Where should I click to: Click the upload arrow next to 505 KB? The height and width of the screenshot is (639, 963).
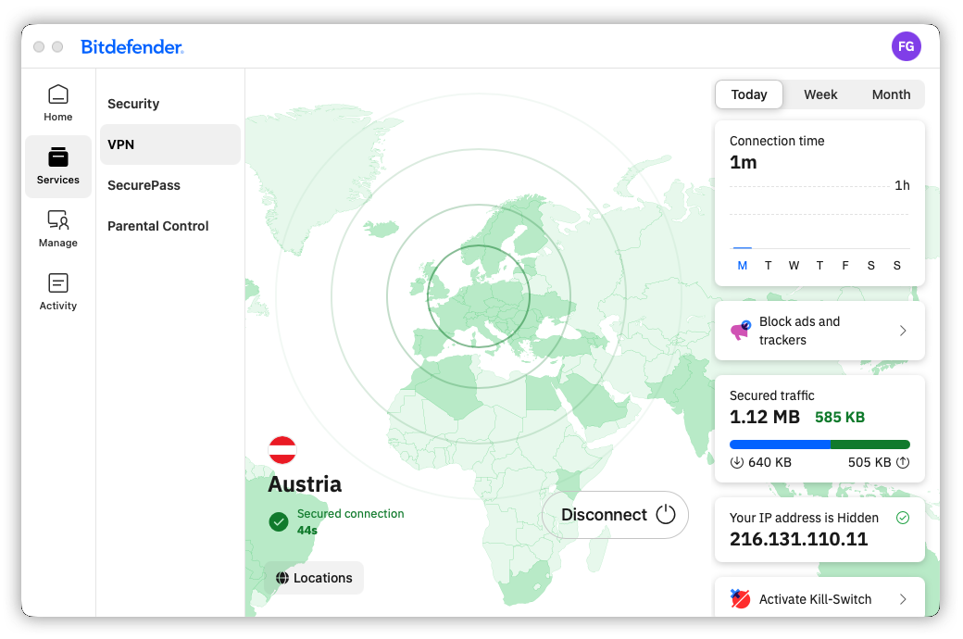(x=903, y=462)
